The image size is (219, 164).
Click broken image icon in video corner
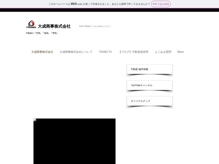pos(35,120)
